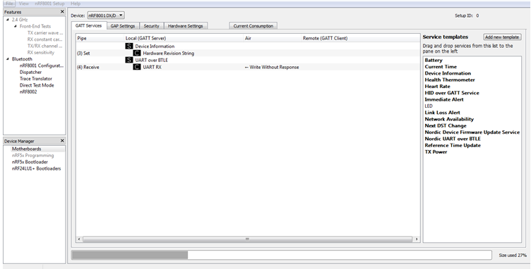Select the HID over GATT Service template
531x269 pixels.
tap(452, 93)
